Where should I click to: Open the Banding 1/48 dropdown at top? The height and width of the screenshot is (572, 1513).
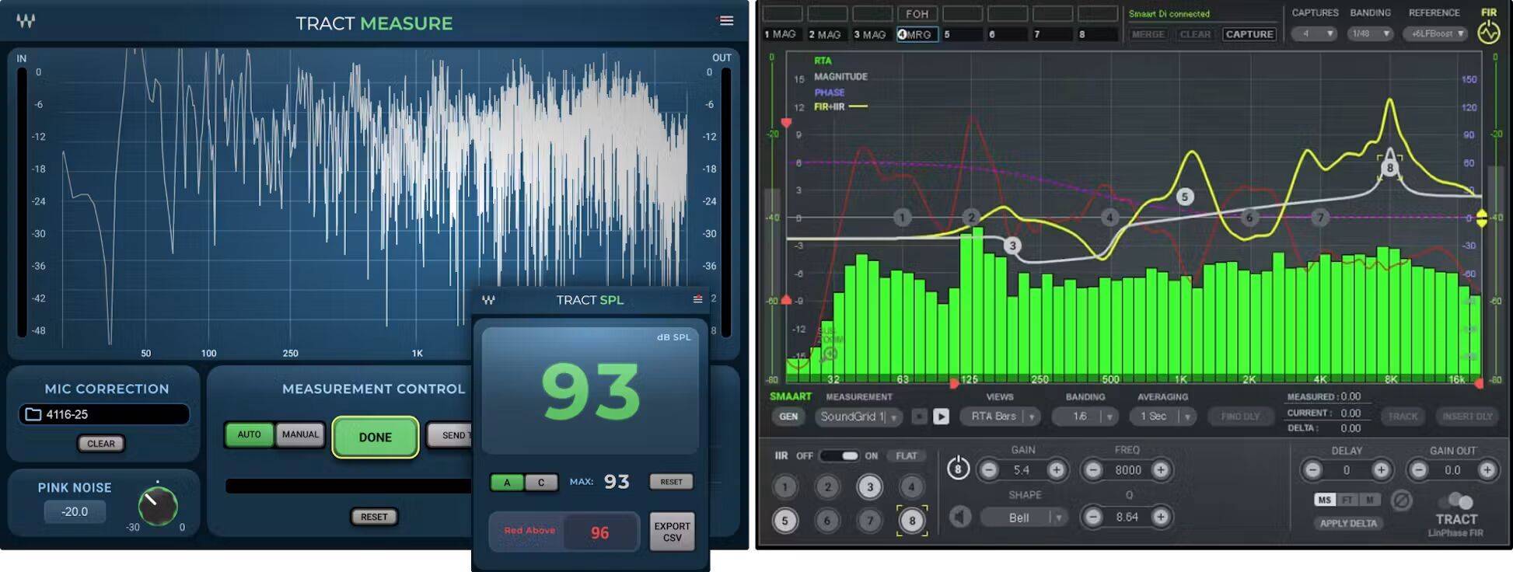1370,33
